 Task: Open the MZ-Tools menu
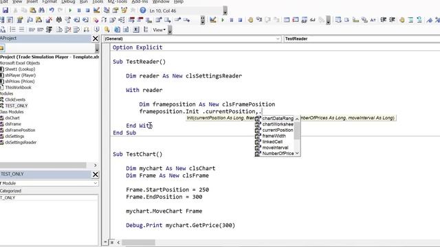[118, 1]
